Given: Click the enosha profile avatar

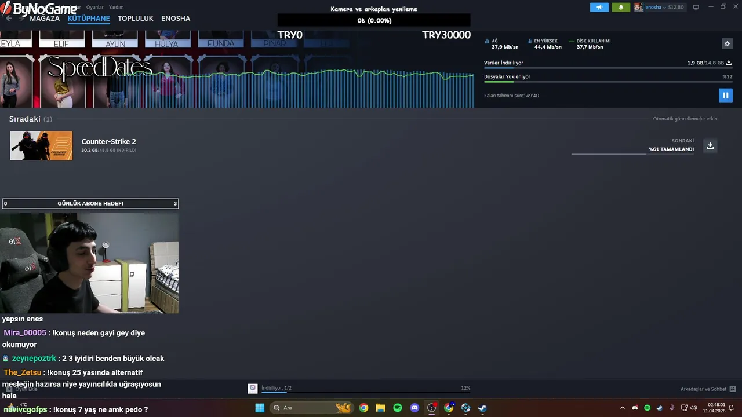Looking at the screenshot, I should [x=638, y=7].
